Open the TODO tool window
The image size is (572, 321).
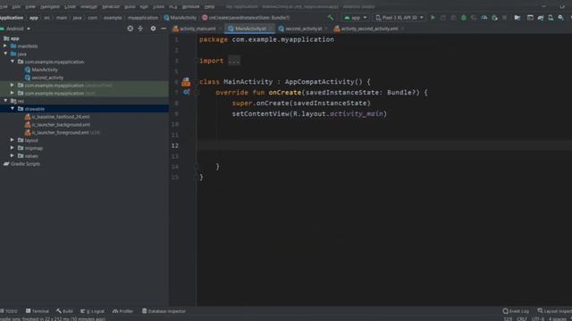(x=9, y=311)
